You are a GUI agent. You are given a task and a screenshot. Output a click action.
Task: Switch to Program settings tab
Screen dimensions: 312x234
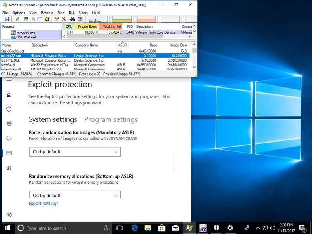pos(111,119)
